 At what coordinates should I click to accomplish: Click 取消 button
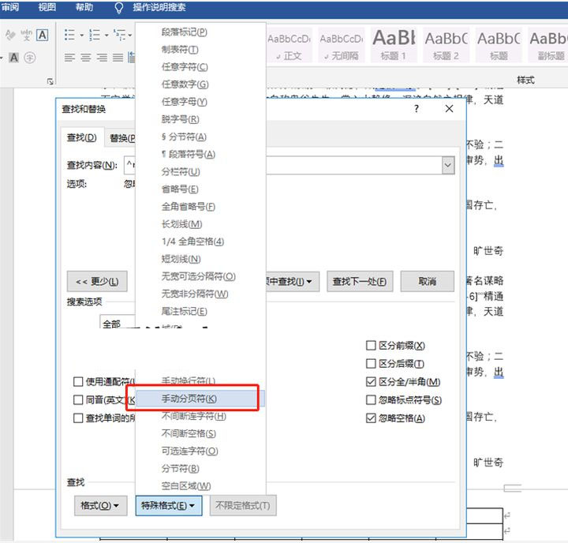(x=427, y=281)
